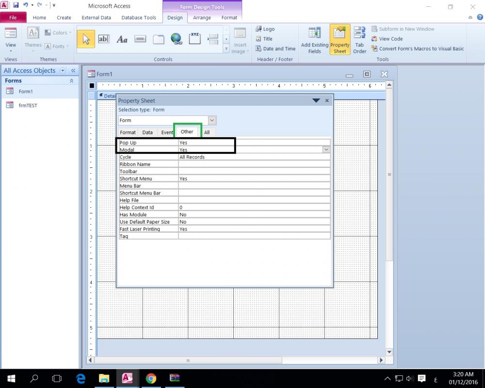Select Insert Page Break control
Viewport: 485px width, 388px height.
pos(213,39)
